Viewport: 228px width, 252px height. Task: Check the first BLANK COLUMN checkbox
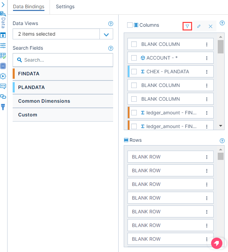(x=134, y=44)
